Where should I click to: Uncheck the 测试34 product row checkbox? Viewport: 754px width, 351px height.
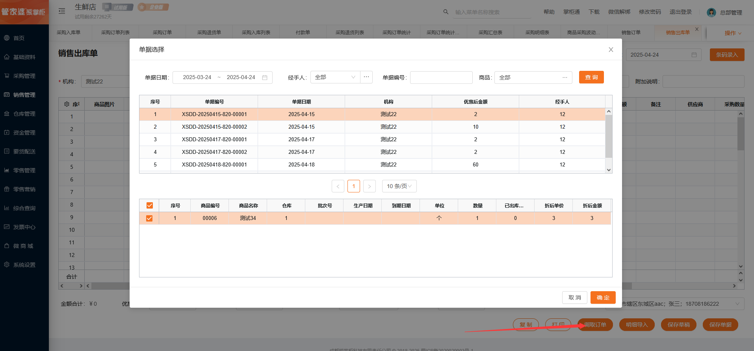point(149,218)
